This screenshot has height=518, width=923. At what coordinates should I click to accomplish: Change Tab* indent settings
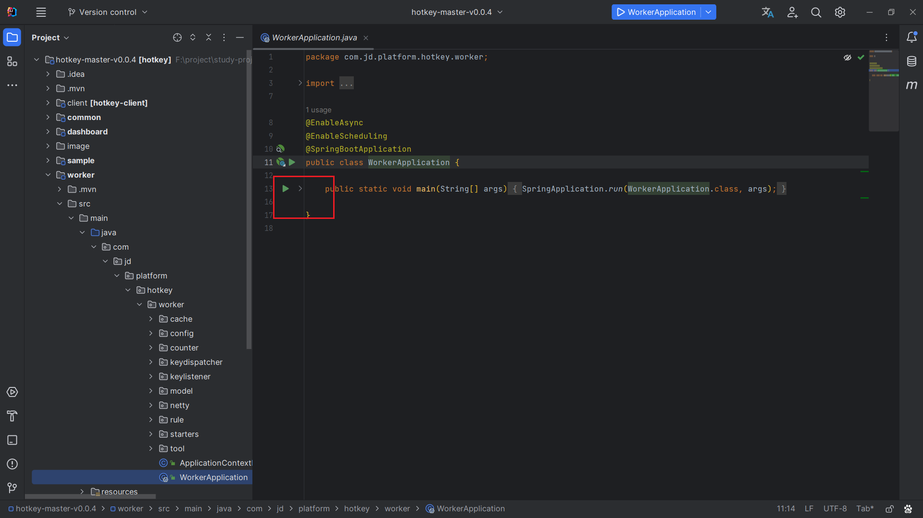click(x=865, y=509)
